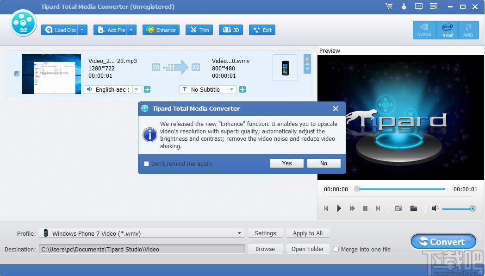Maximize the Tipard window

pos(463,6)
